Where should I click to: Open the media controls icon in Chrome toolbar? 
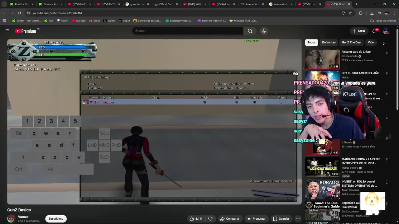pyautogui.click(x=379, y=13)
